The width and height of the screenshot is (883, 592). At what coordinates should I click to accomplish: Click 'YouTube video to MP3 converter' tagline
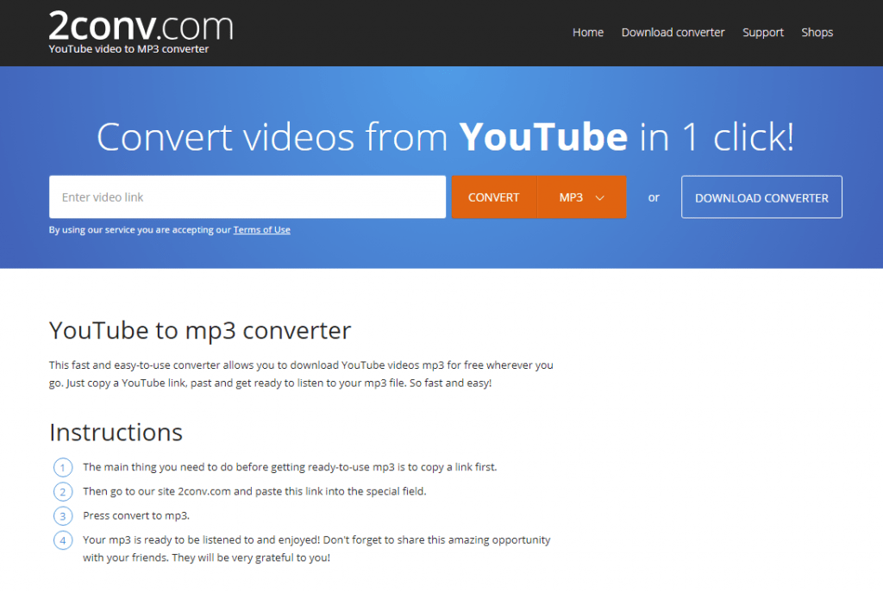[128, 49]
